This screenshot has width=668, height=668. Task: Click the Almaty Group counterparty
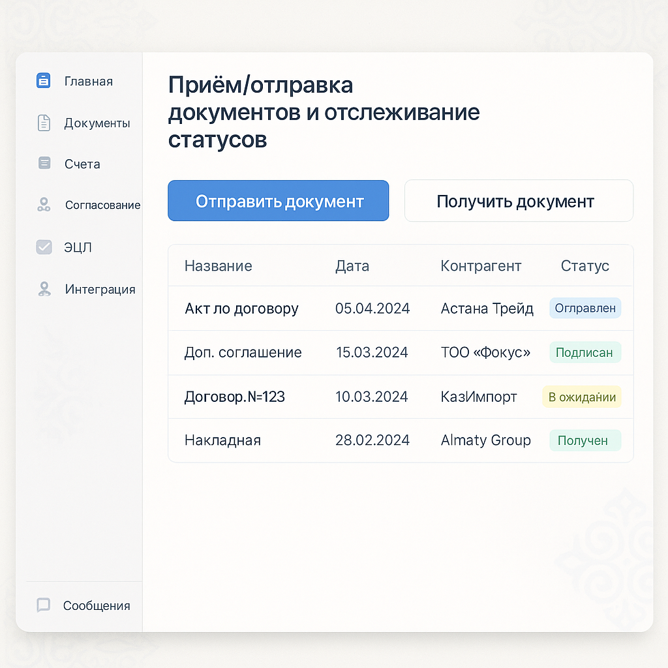click(485, 440)
